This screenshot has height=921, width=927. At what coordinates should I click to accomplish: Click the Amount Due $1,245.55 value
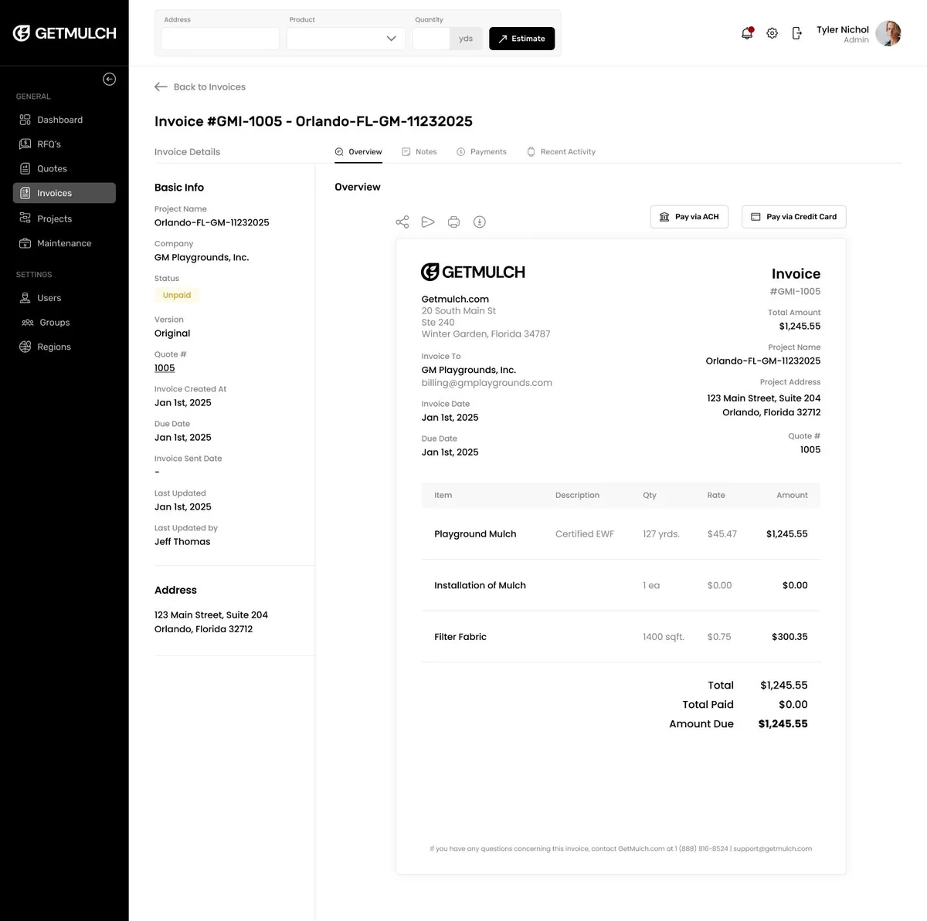[783, 724]
